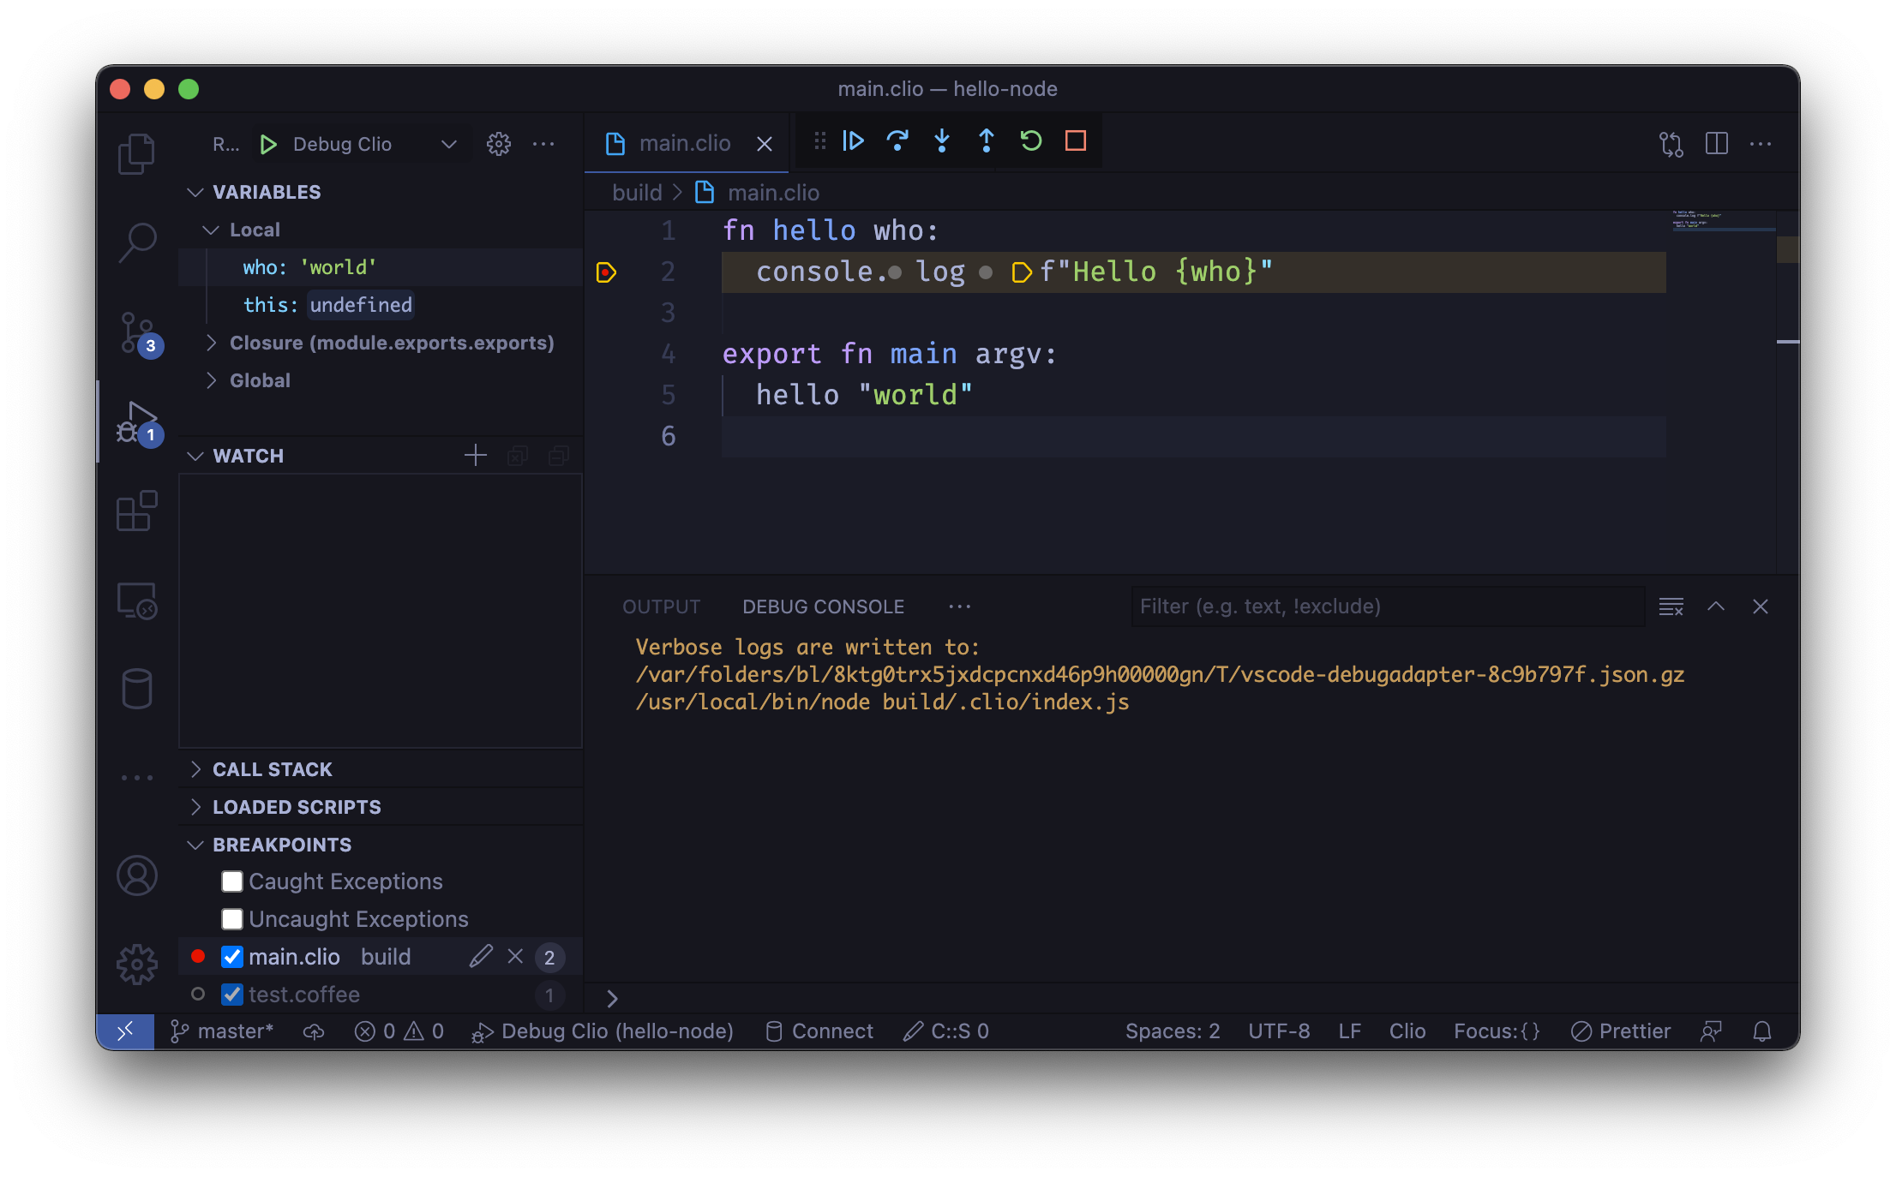1896x1177 pixels.
Task: Open remote window indicator in status bar
Action: 125,1031
